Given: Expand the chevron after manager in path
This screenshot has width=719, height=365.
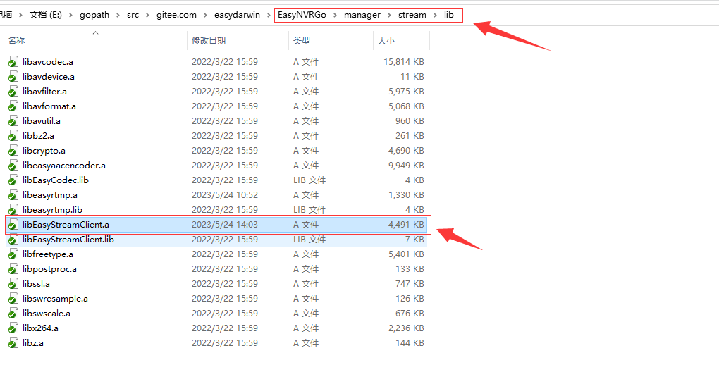Looking at the screenshot, I should [389, 15].
